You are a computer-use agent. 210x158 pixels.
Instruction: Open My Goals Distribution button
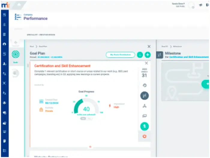(120, 55)
